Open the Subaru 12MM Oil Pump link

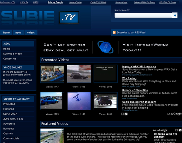pyautogui.click(x=145, y=2)
